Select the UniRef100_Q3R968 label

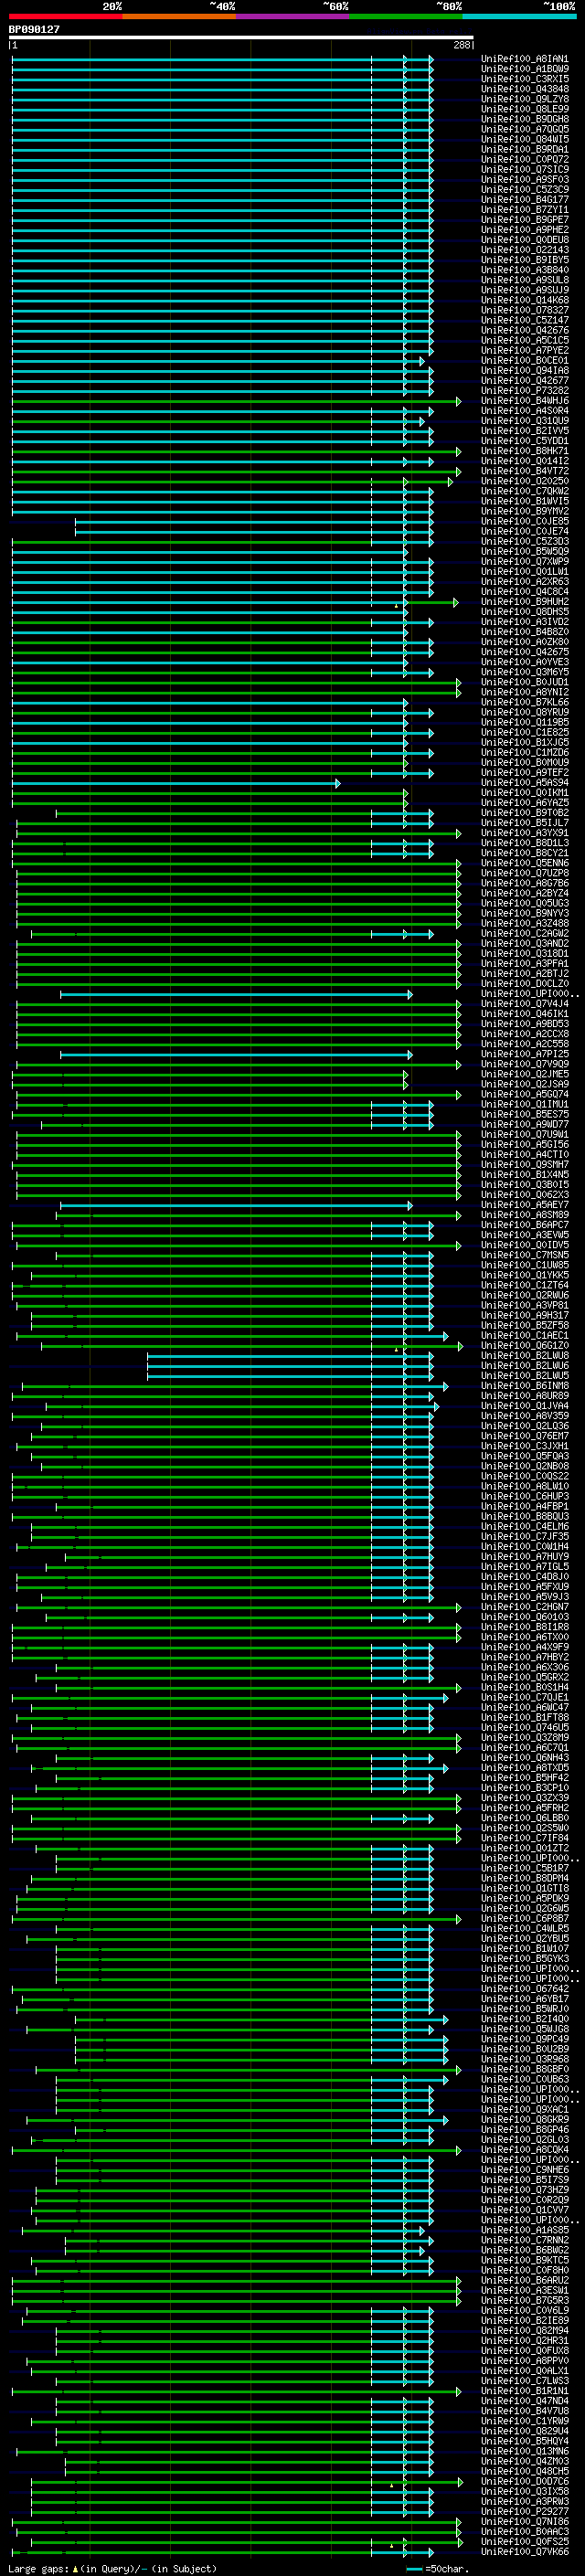click(x=525, y=2060)
